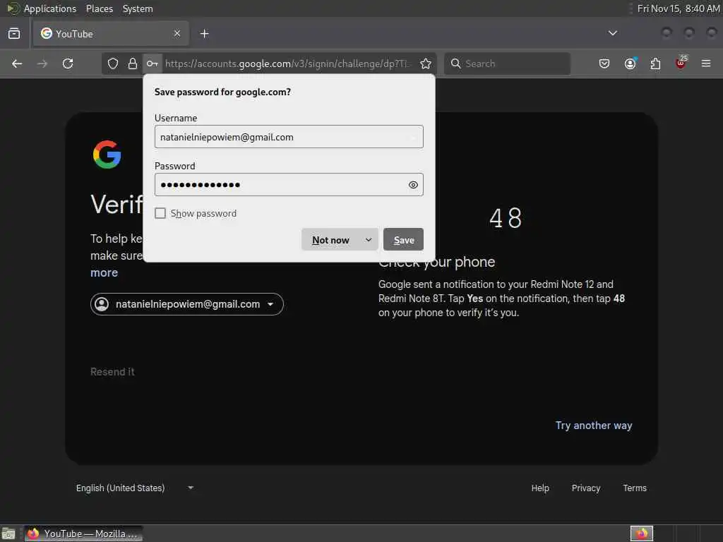Open a new tab with plus icon
The height and width of the screenshot is (542, 723).
tap(204, 34)
